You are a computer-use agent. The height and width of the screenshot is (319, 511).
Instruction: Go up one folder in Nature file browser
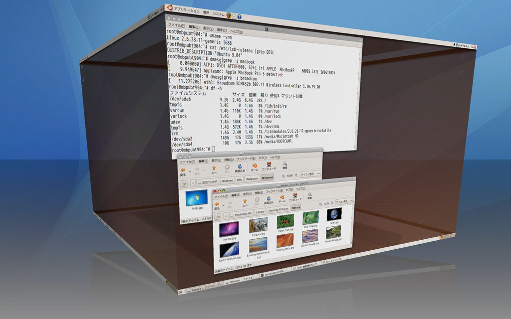[245, 203]
